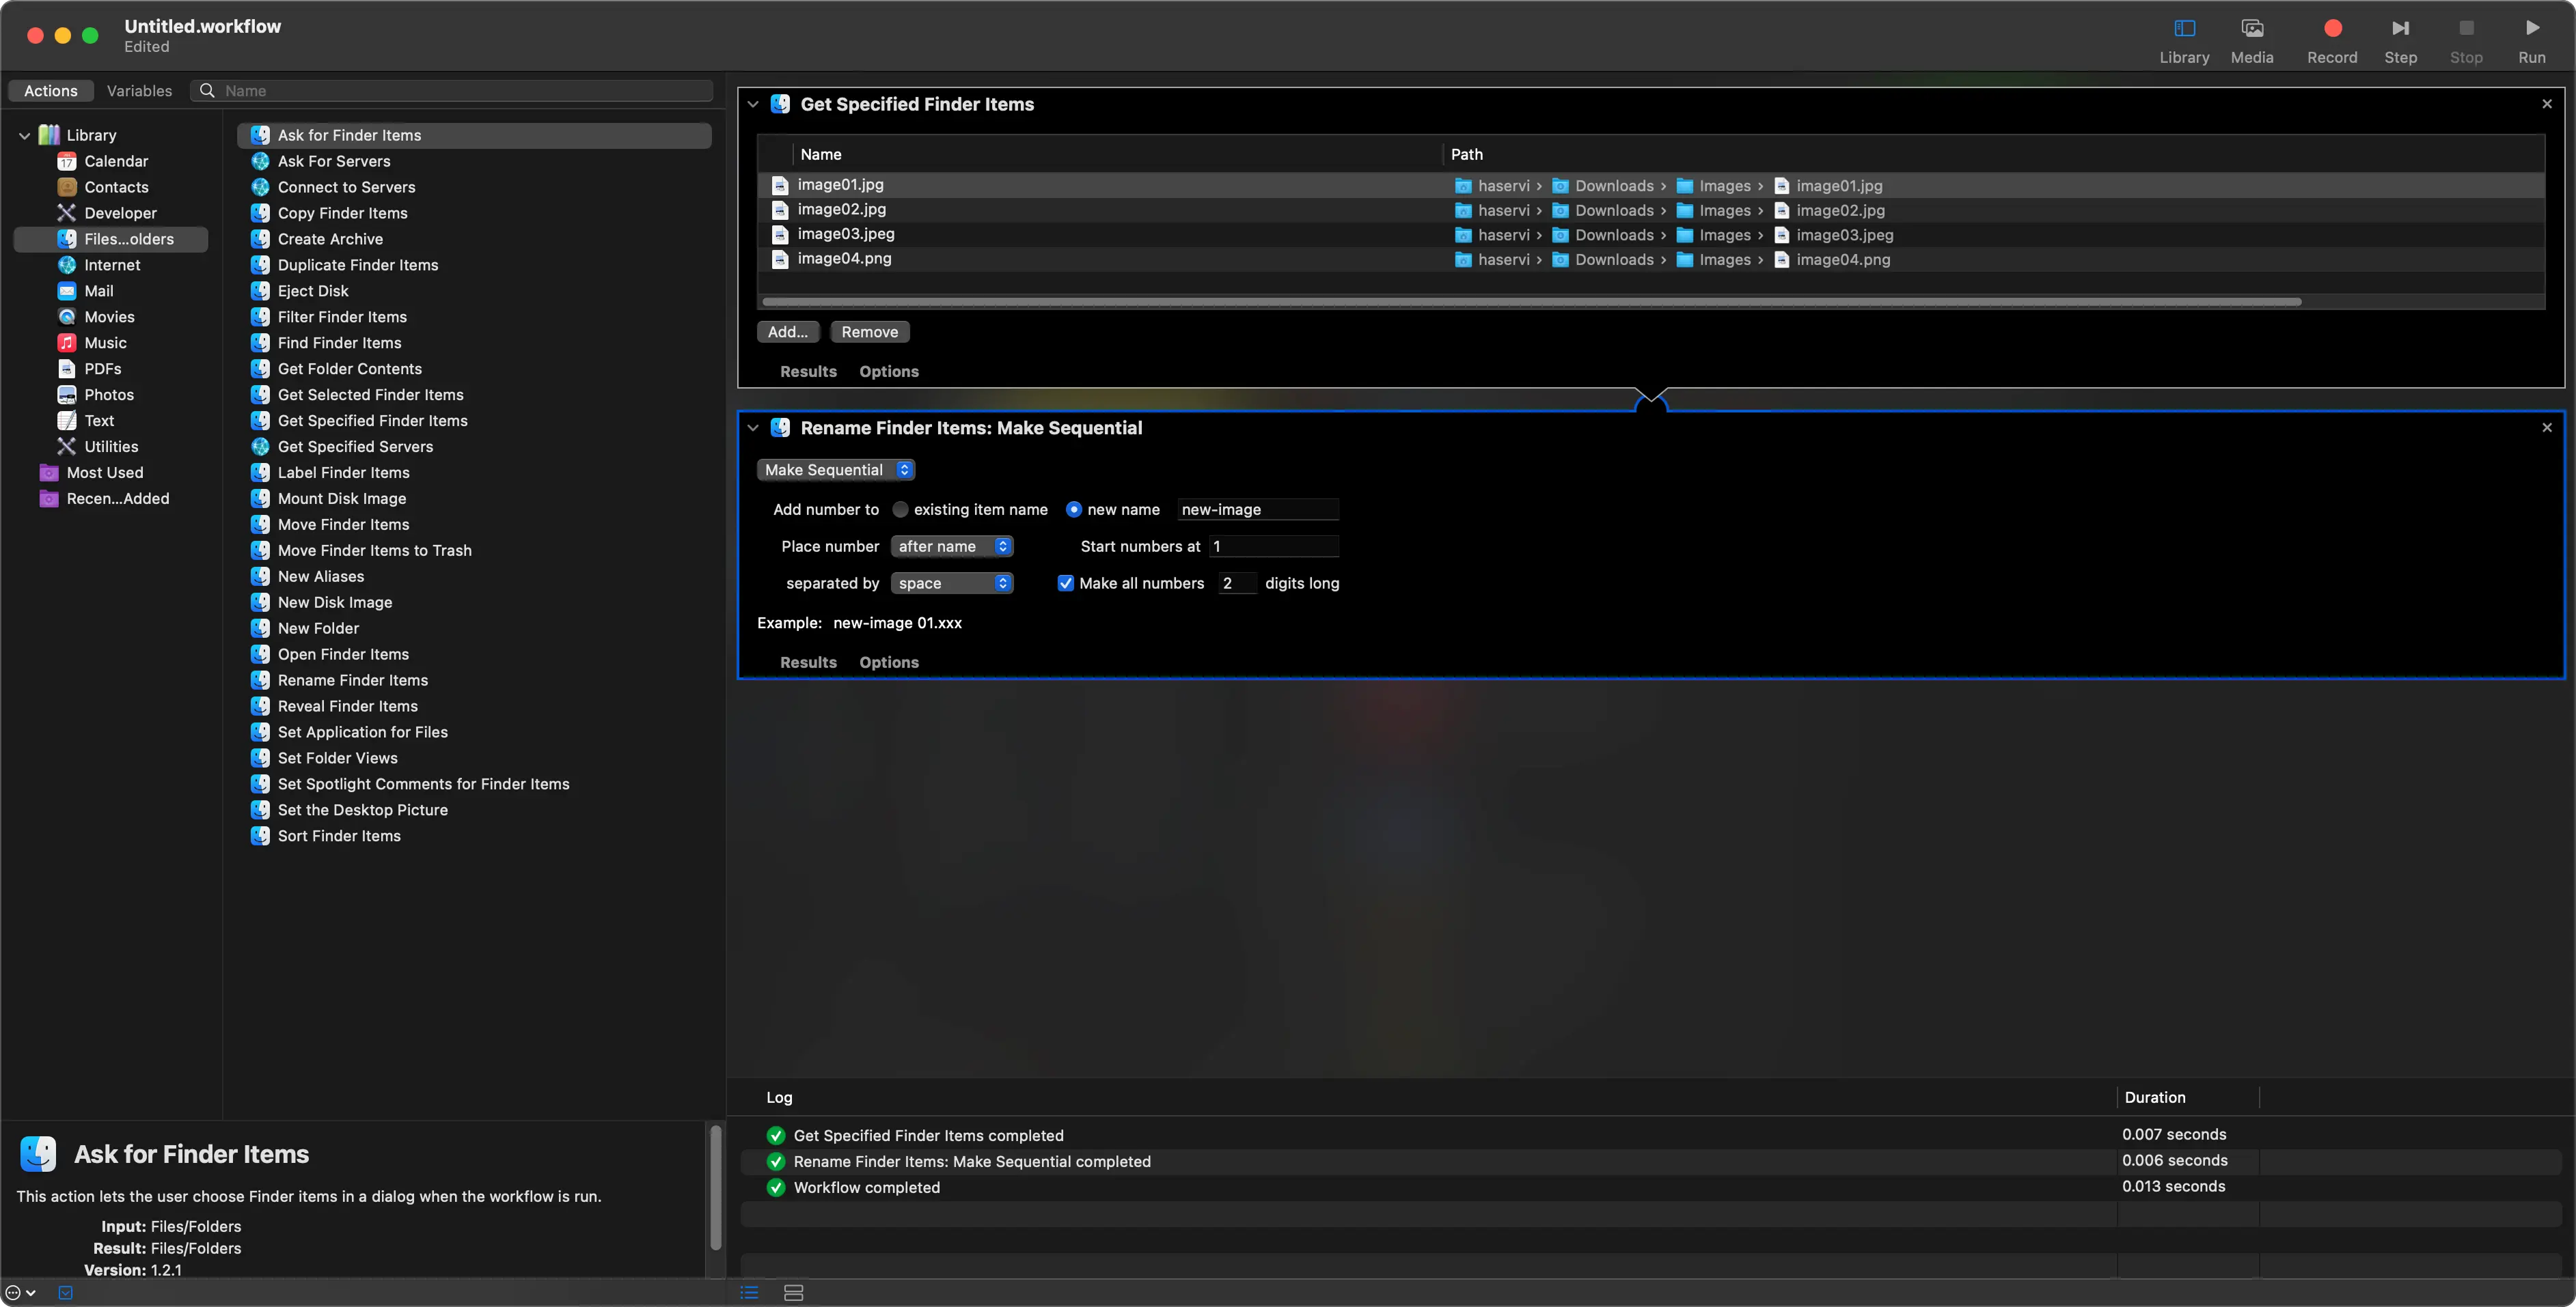Open the Make Sequential dropdown

(x=835, y=470)
